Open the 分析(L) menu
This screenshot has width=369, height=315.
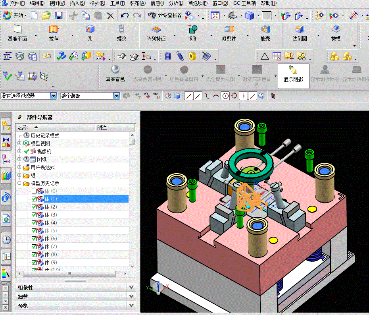[x=176, y=3]
